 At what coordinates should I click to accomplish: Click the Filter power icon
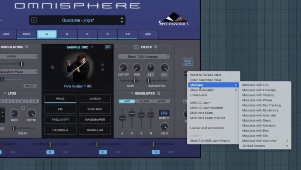click(x=136, y=47)
